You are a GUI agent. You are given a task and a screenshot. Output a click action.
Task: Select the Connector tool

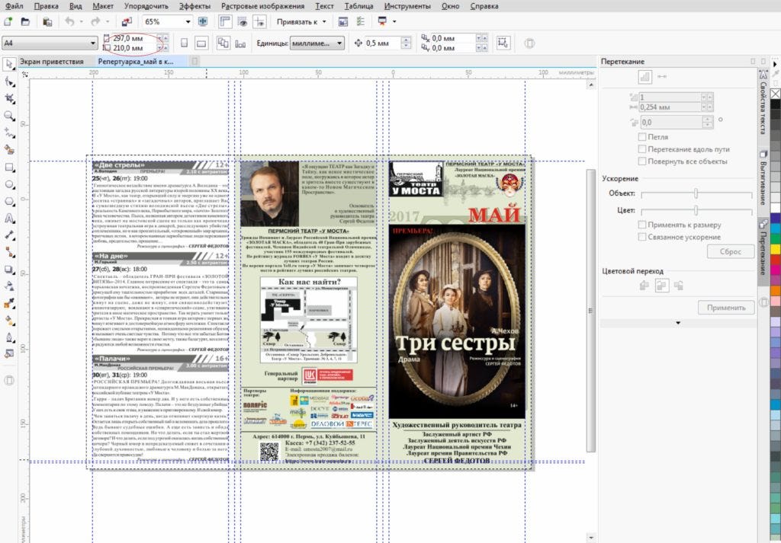[9, 252]
